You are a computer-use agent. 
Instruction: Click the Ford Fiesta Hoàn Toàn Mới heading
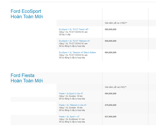[x=27, y=78]
